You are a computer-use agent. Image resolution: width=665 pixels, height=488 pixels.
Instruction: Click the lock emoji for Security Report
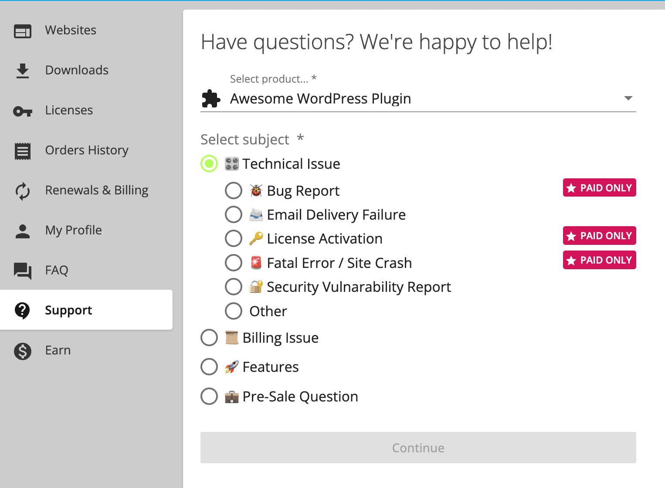point(256,287)
